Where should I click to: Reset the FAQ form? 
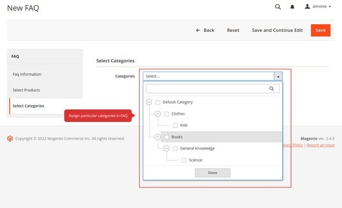click(233, 30)
